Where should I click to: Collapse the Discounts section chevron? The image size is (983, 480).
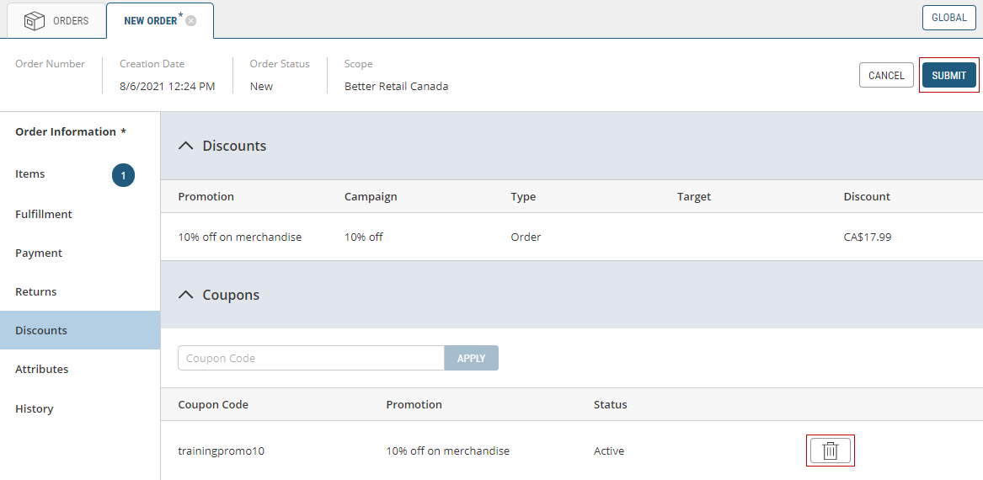pos(186,146)
